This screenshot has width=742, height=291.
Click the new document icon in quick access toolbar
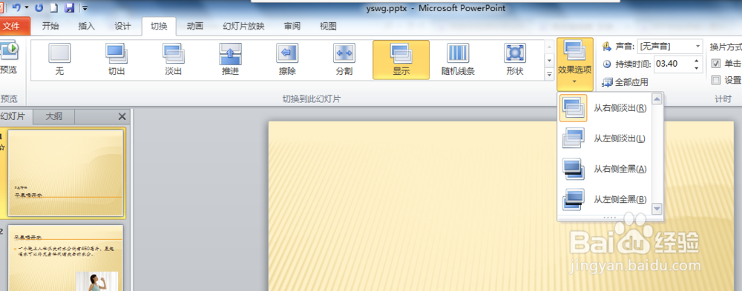53,7
